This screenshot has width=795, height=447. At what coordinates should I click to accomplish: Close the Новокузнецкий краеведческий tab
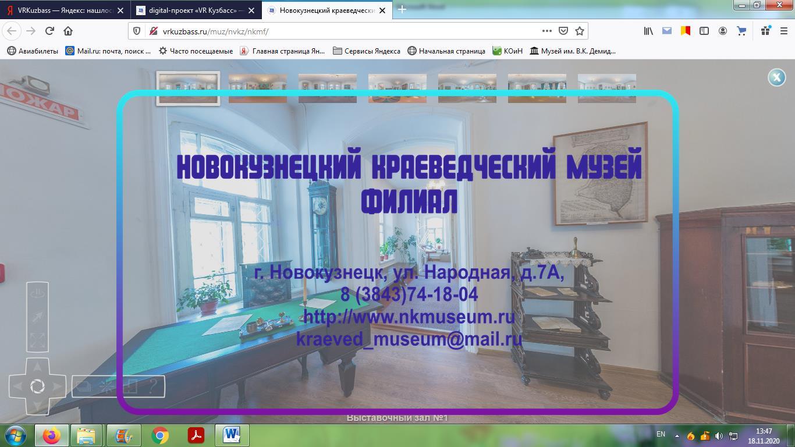(x=382, y=10)
